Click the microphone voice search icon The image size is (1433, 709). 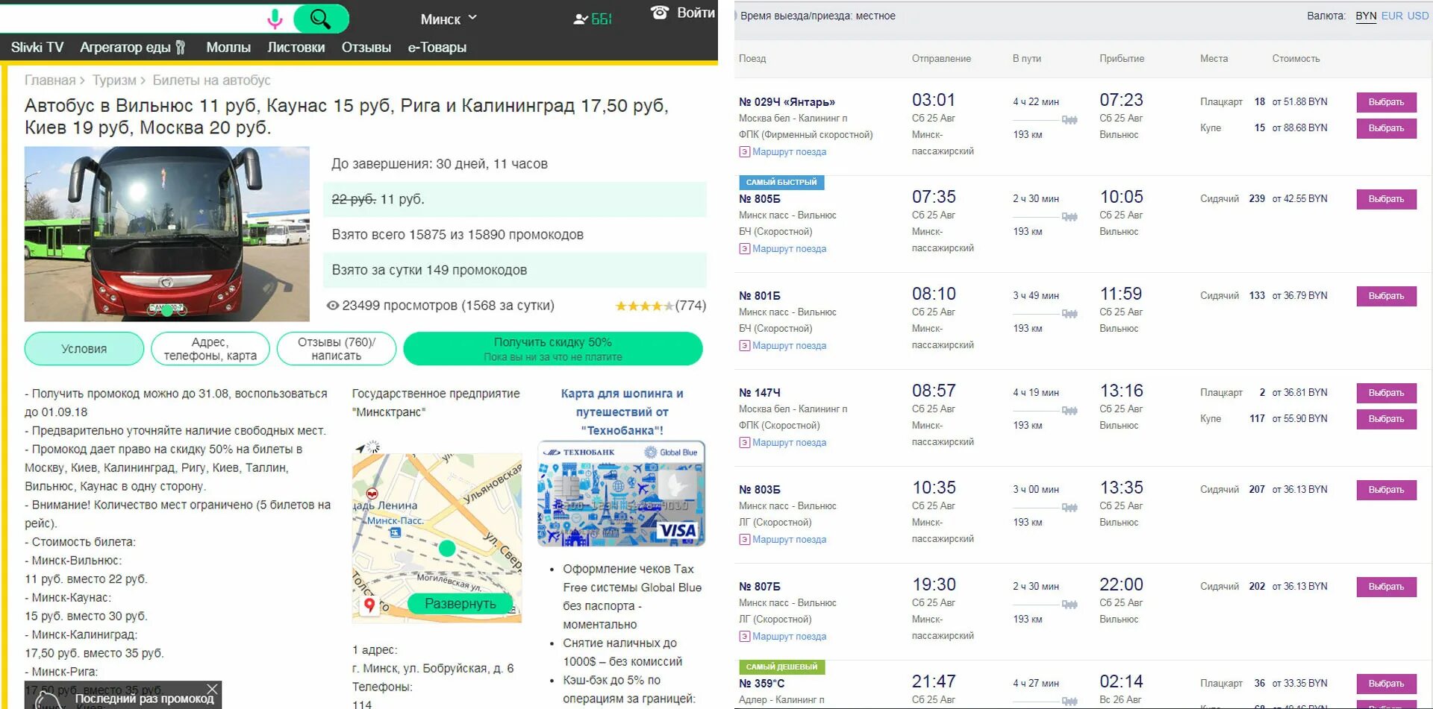(275, 19)
